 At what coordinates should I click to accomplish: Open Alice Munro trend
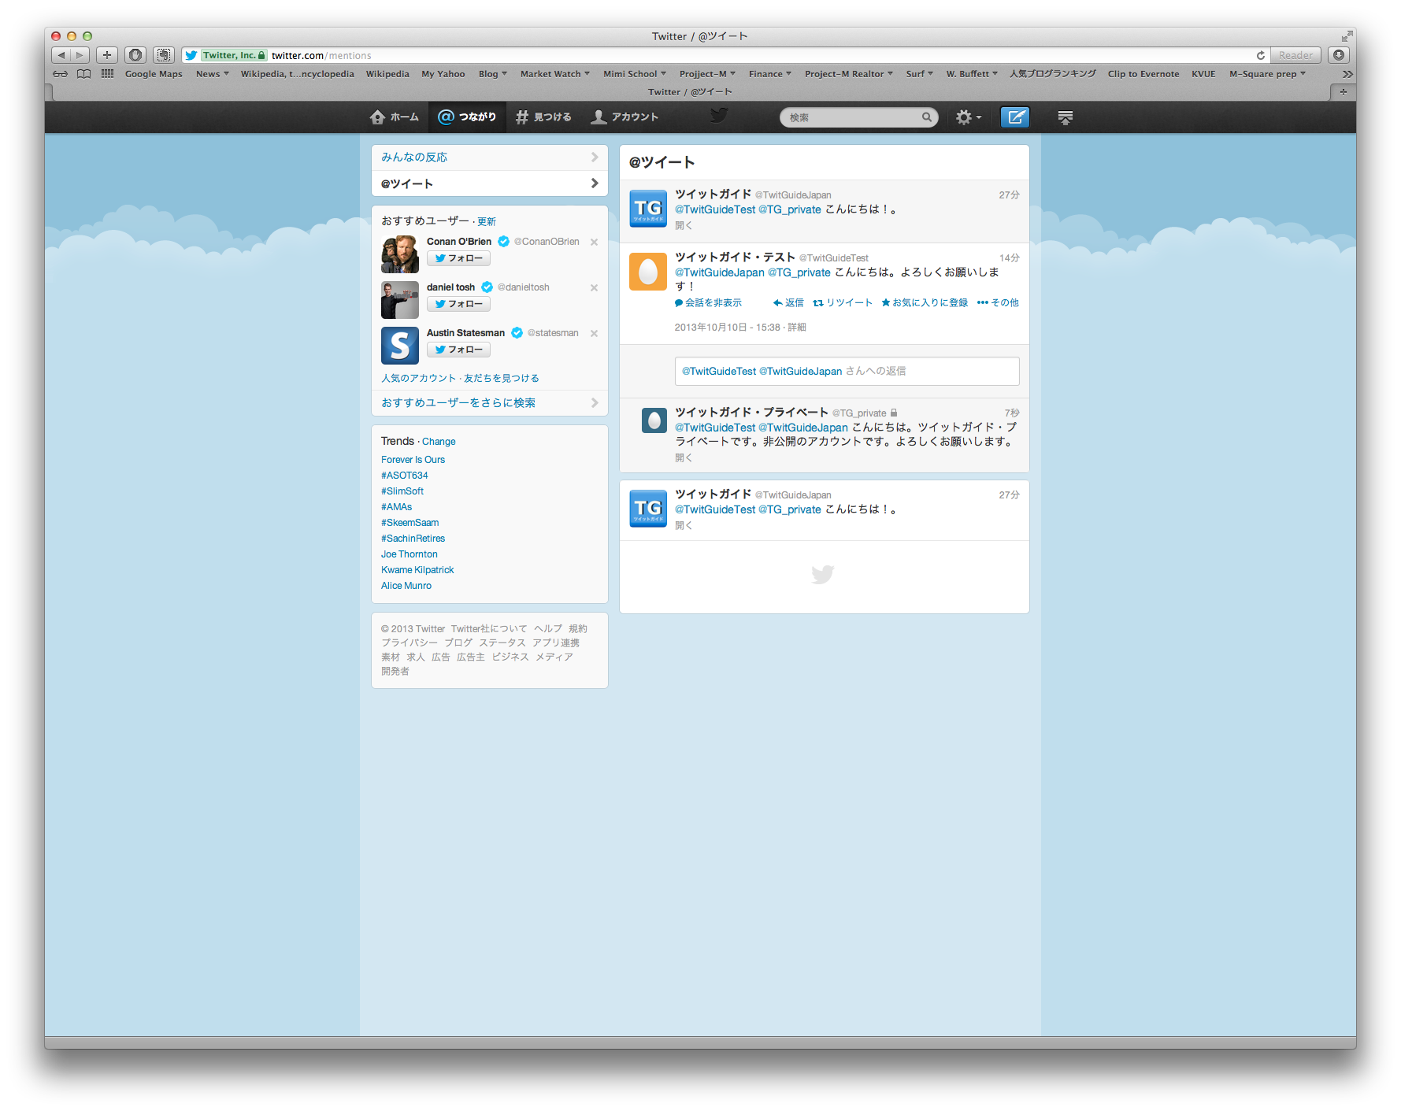pyautogui.click(x=406, y=586)
